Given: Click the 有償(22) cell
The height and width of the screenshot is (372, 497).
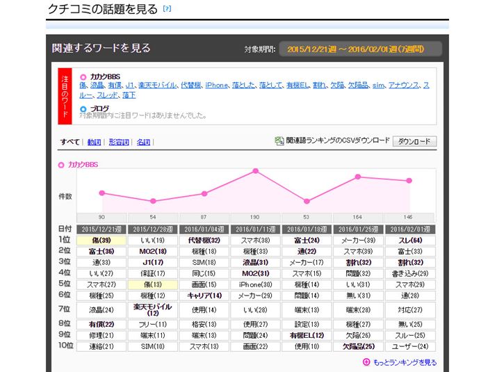Looking at the screenshot, I should [101, 324].
